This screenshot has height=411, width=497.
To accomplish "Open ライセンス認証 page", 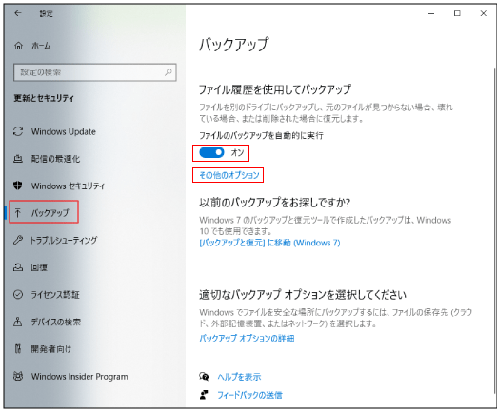I will point(55,295).
